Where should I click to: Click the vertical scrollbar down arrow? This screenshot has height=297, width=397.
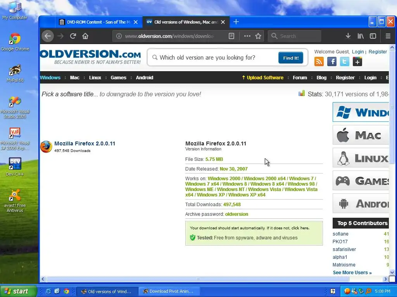[x=392, y=272]
